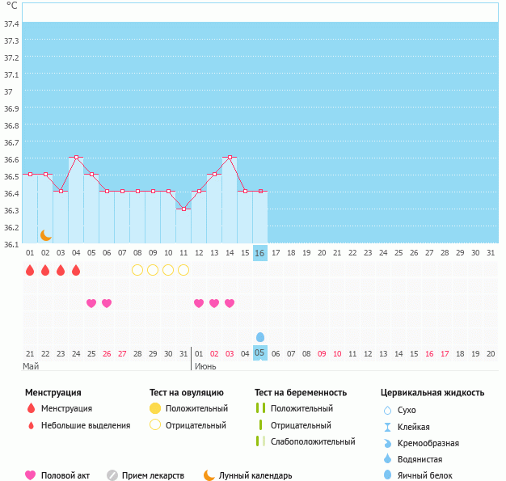Click the temperature point on day 14
Screen dimensions: 506x481
230,158
